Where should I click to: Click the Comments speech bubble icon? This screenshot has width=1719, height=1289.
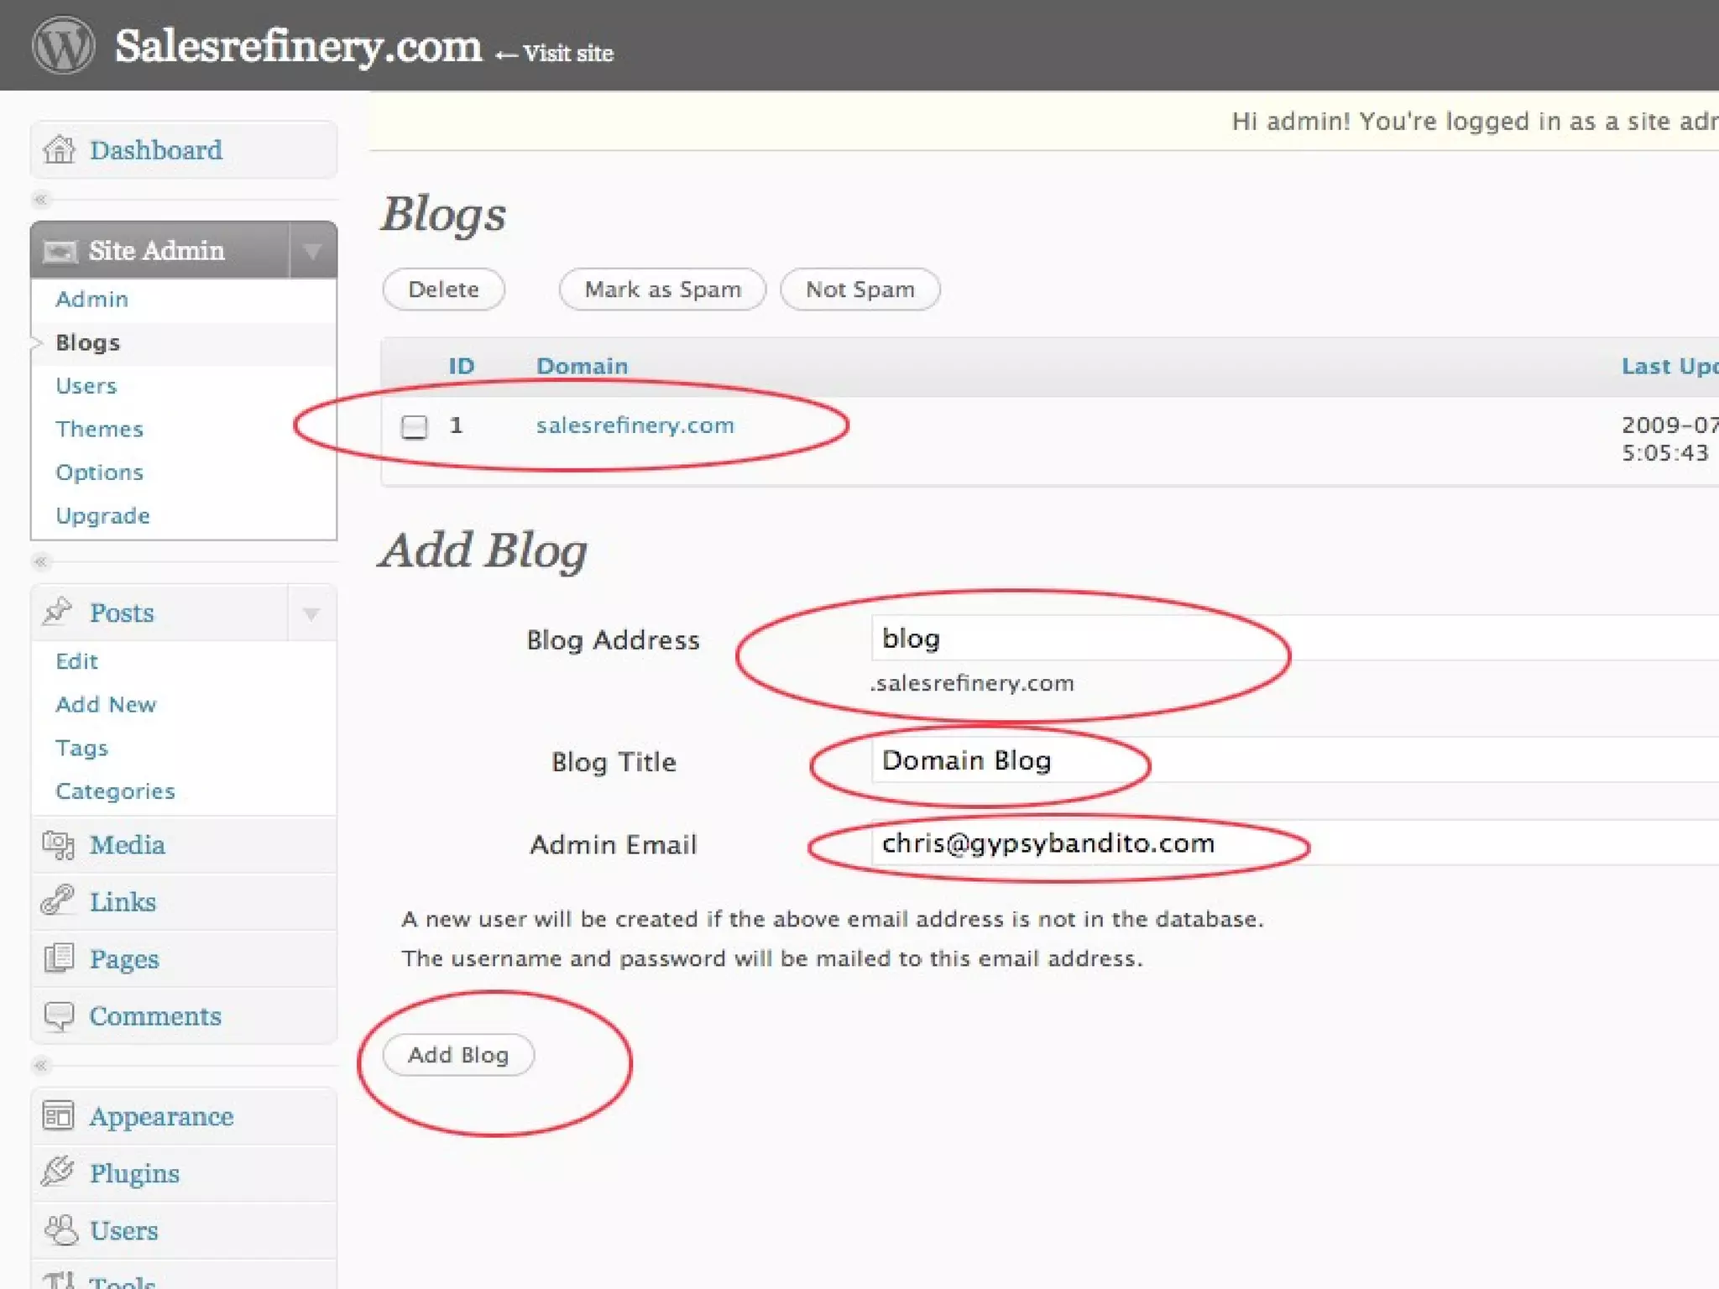tap(58, 1015)
